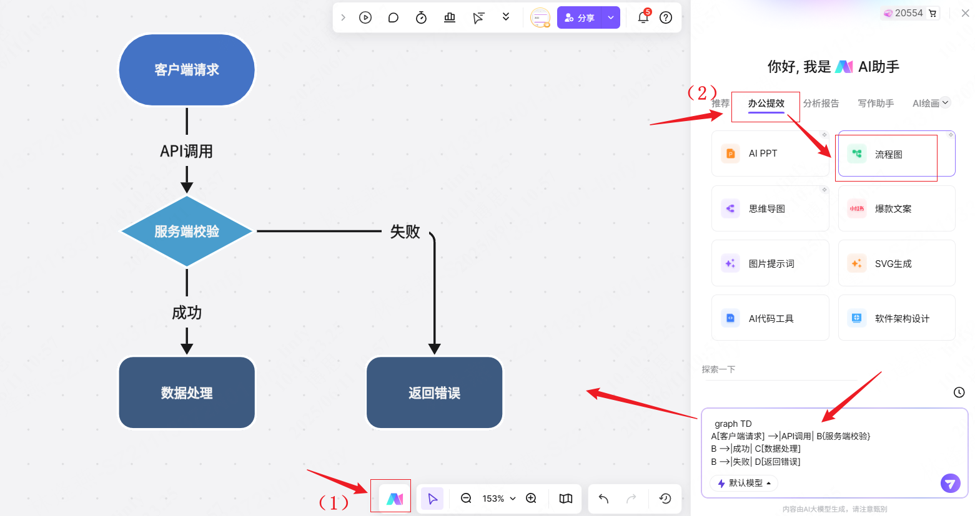The width and height of the screenshot is (975, 516).
Task: Open the version history icon
Action: [x=665, y=499]
